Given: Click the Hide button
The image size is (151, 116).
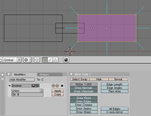Looking at the screenshot, I should [x=99, y=79].
